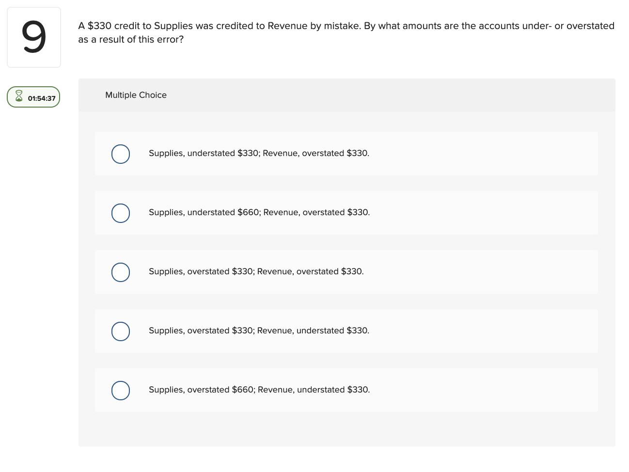The height and width of the screenshot is (472, 629).
Task: Select radio button for Supplies understated $330 option
Action: pos(121,154)
